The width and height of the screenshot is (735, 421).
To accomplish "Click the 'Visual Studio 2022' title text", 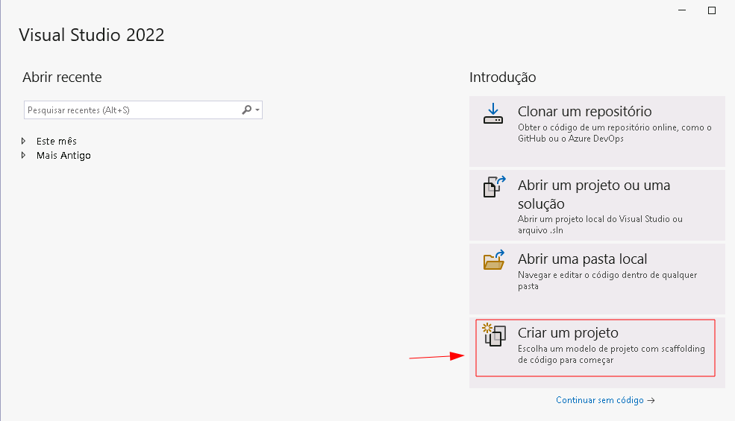I will 91,35.
